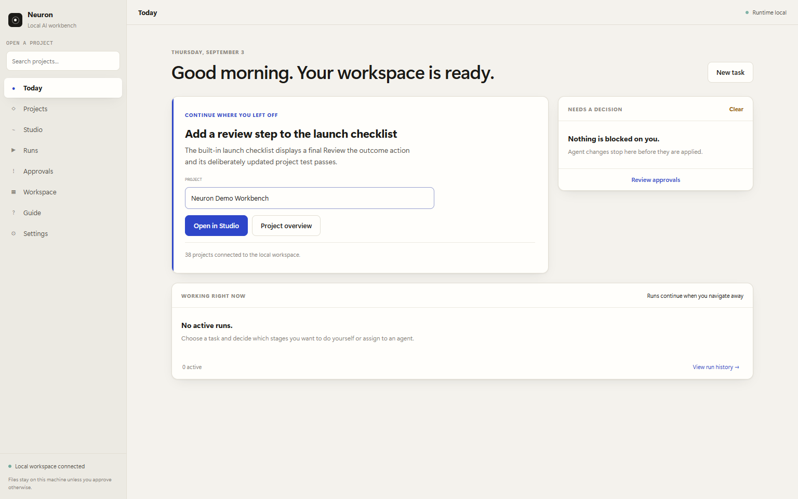The width and height of the screenshot is (798, 499).
Task: Open the Guide page
Action: click(63, 213)
